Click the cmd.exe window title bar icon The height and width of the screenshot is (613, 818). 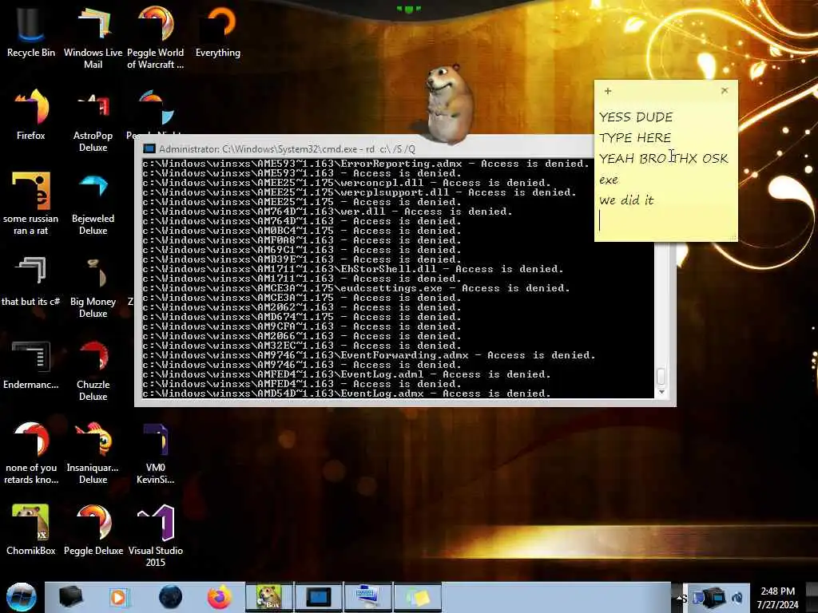149,149
